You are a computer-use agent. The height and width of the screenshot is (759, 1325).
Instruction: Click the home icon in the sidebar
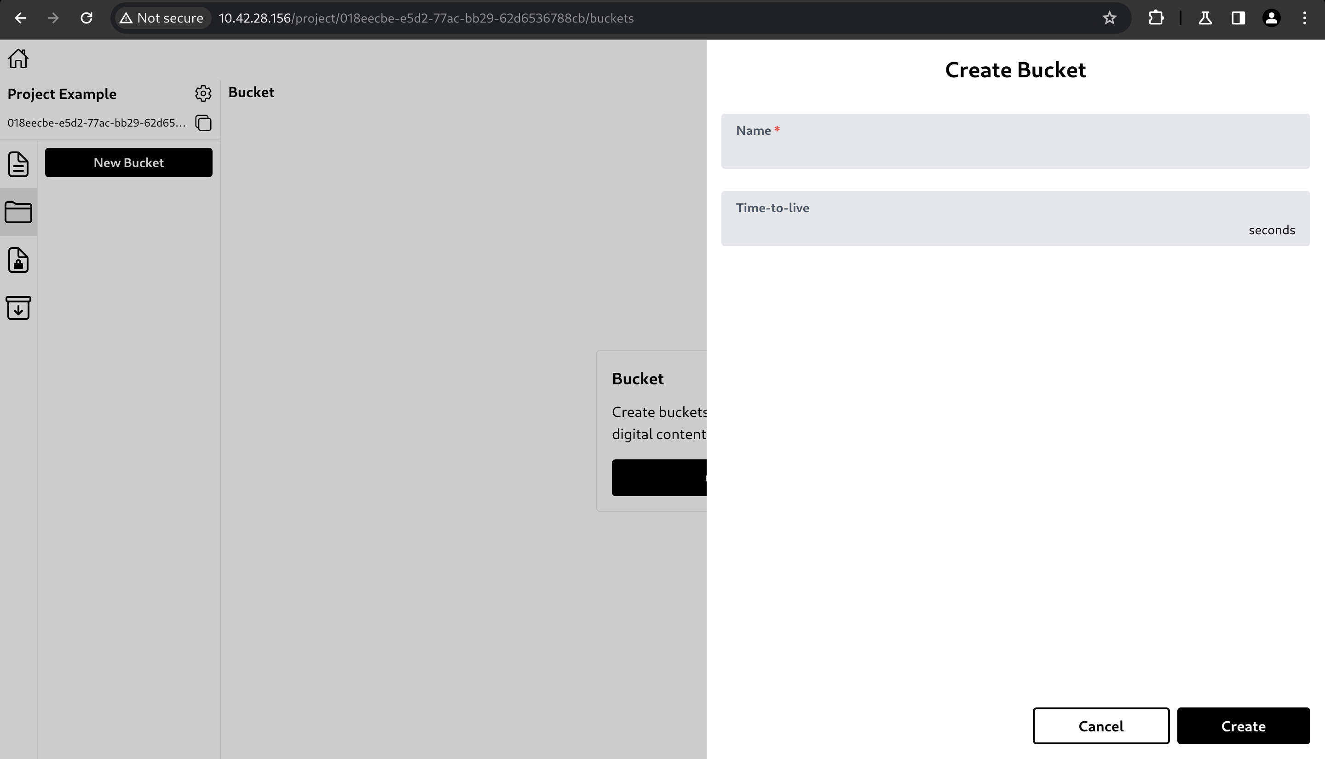pyautogui.click(x=18, y=58)
